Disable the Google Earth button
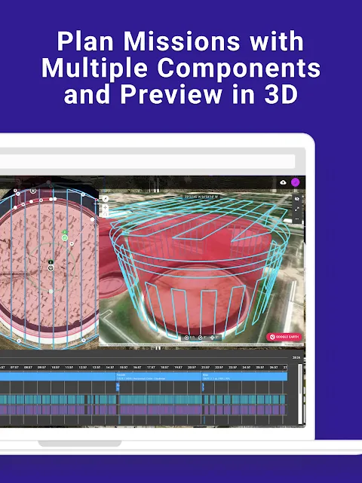 284,337
